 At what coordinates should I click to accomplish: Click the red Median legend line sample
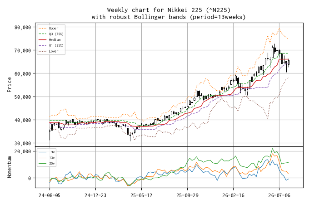[x=43, y=40]
